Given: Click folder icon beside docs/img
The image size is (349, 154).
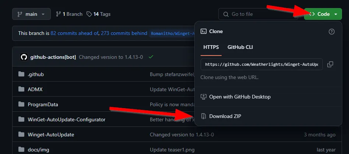Looking at the screenshot, I should [x=21, y=150].
